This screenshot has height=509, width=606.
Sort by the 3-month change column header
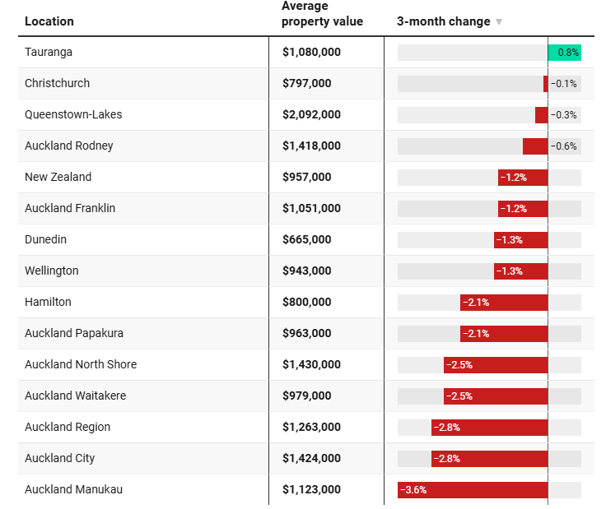tap(443, 21)
